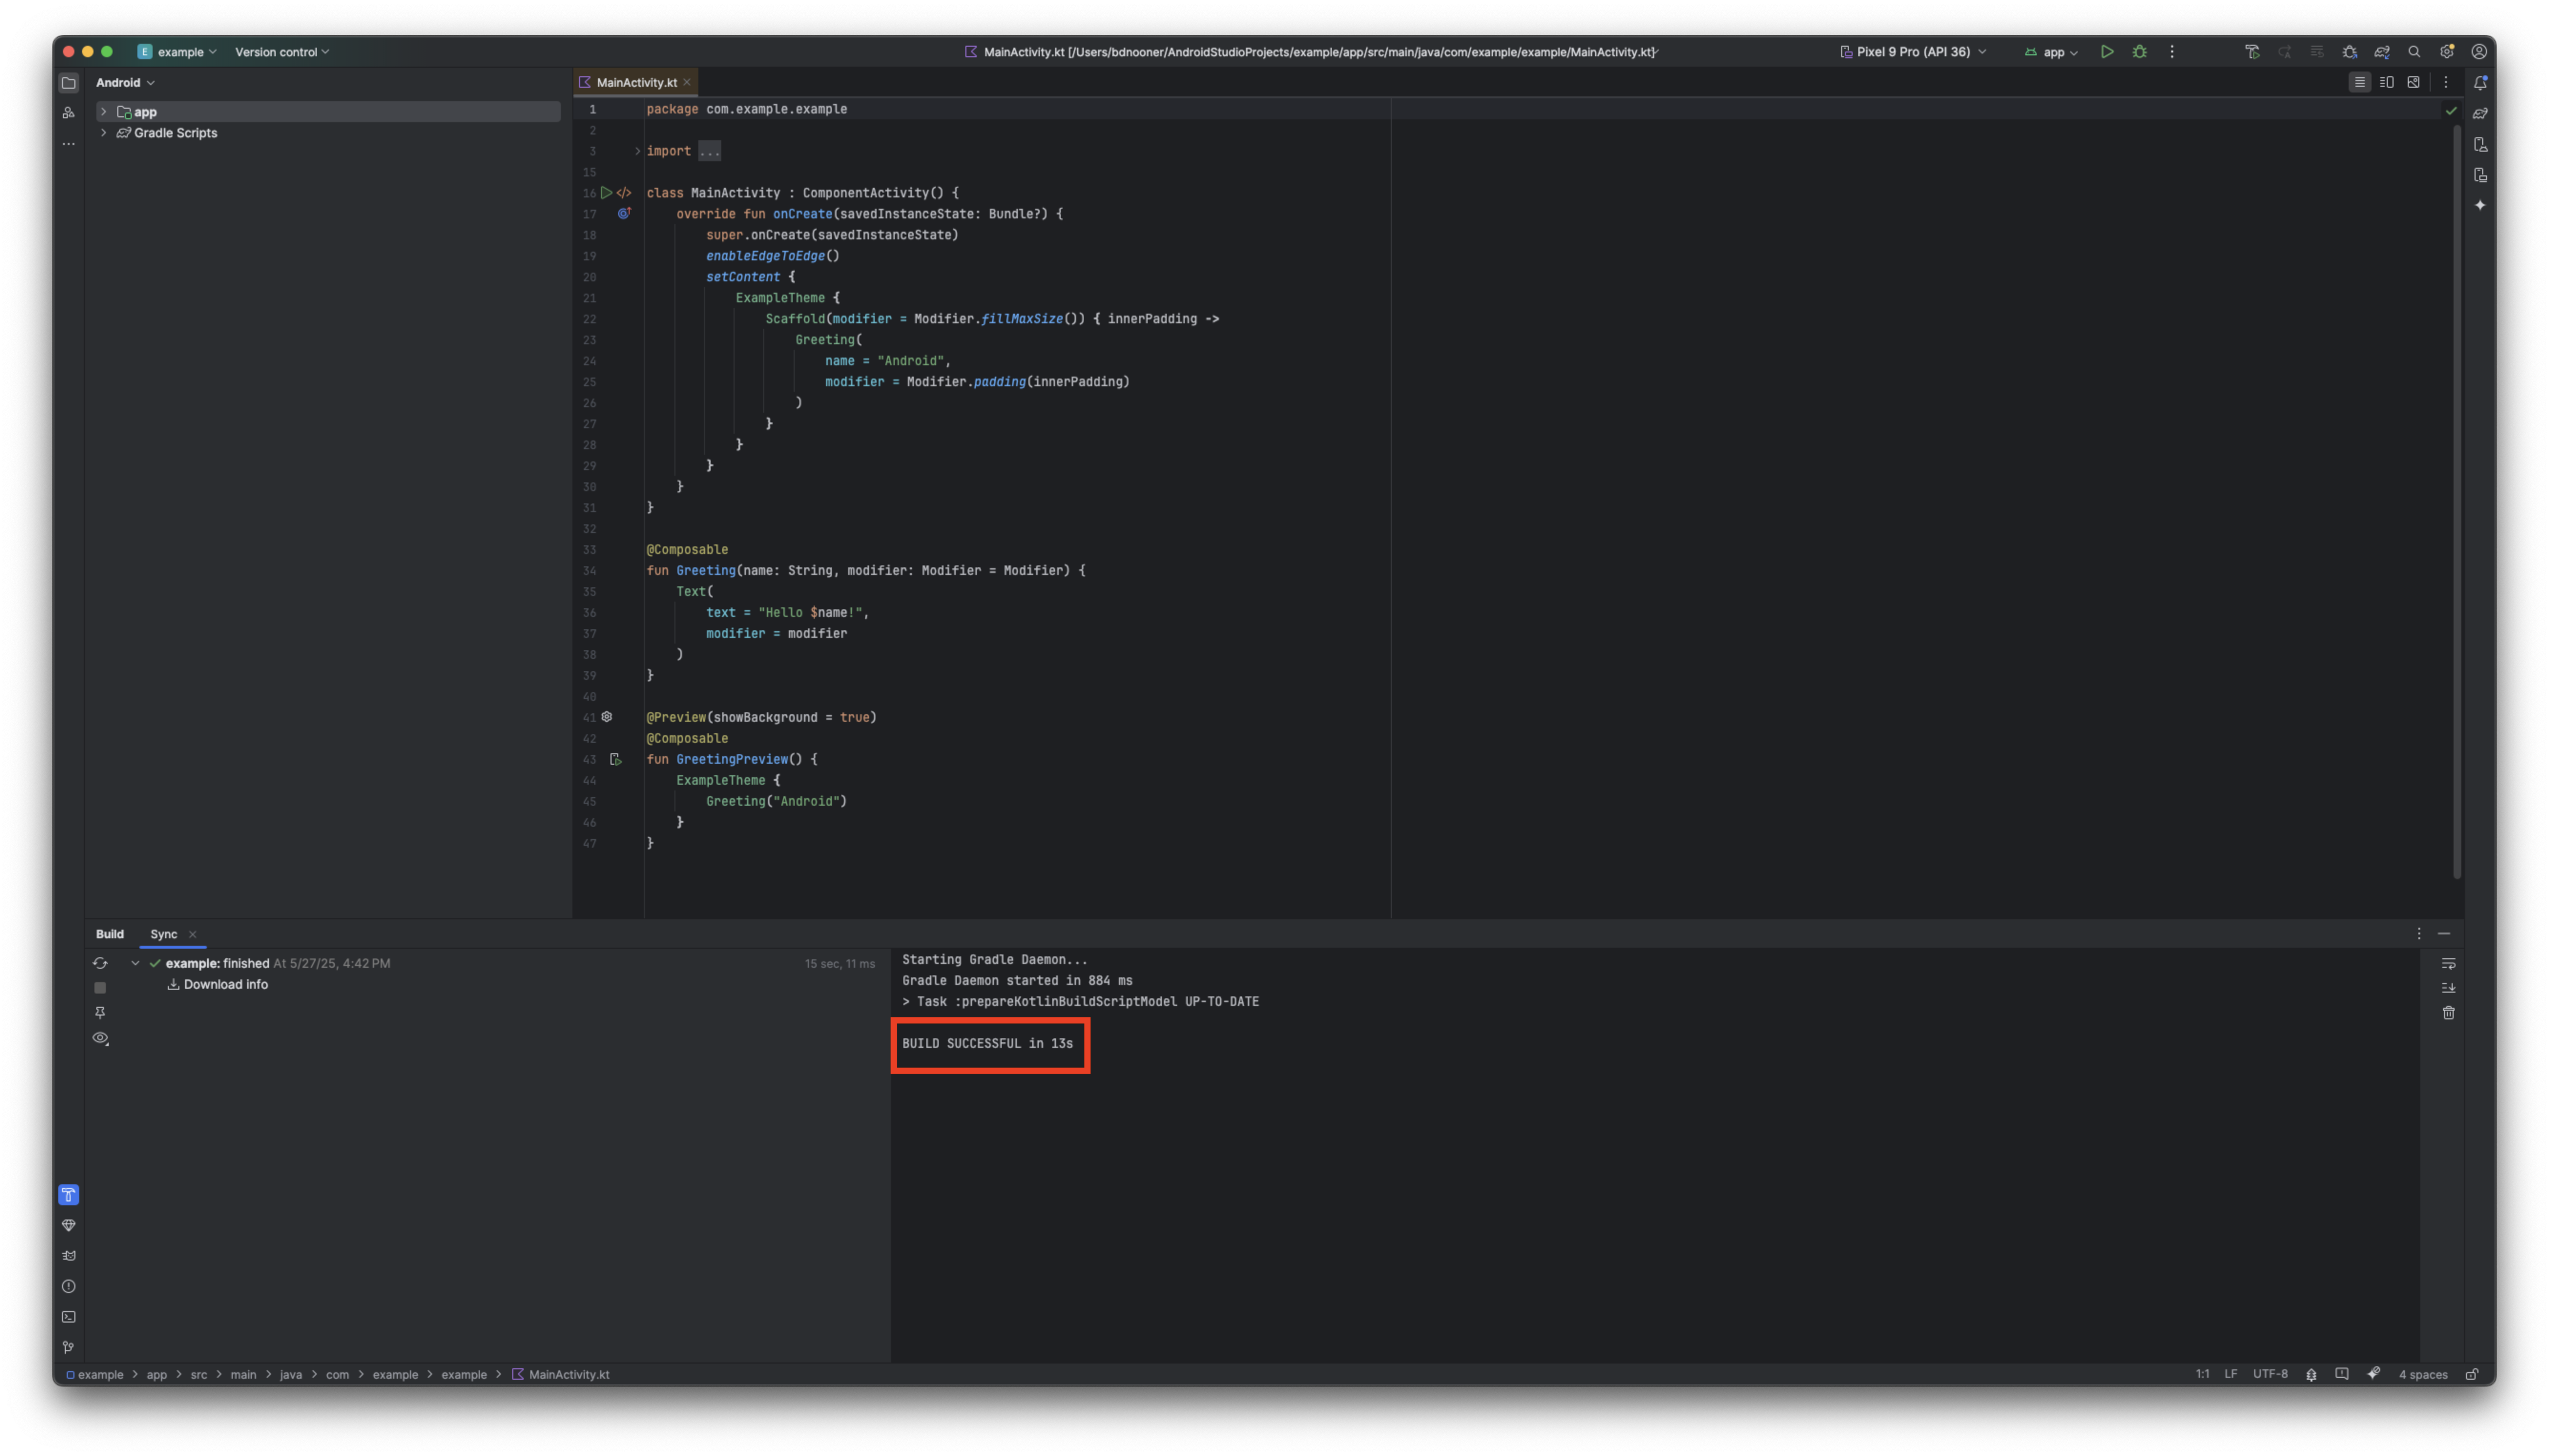Image resolution: width=2549 pixels, height=1456 pixels.
Task: Run the app with the green play icon
Action: pyautogui.click(x=2107, y=51)
